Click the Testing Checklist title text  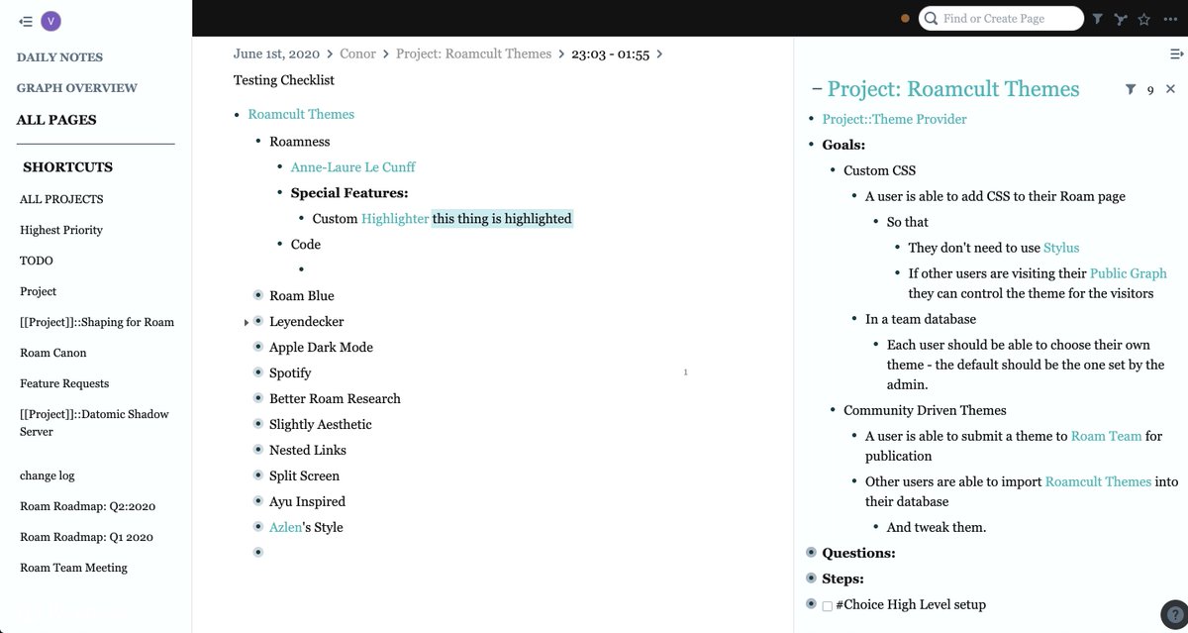click(284, 80)
